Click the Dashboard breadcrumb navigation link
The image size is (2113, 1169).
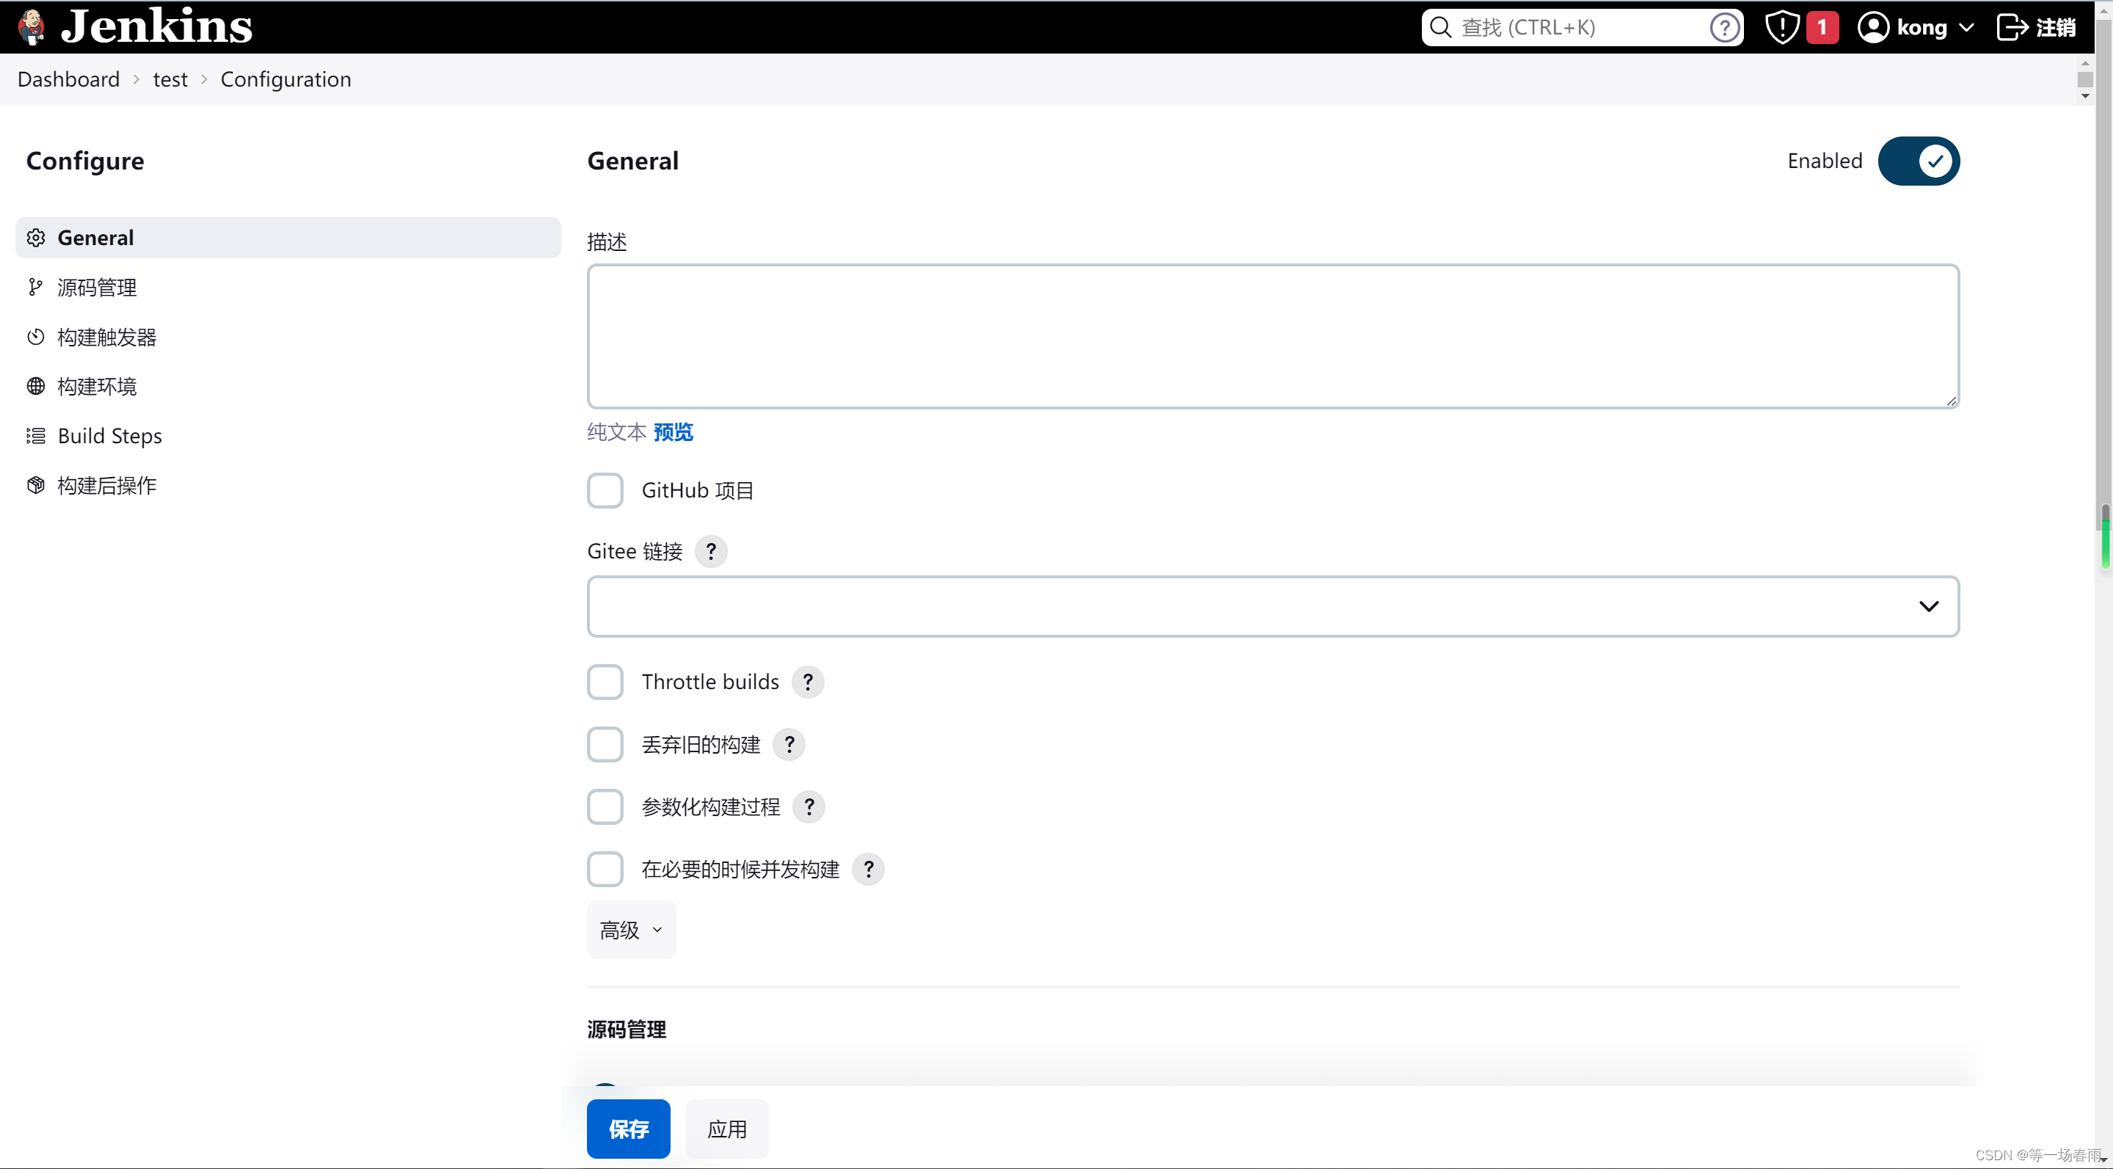tap(67, 79)
